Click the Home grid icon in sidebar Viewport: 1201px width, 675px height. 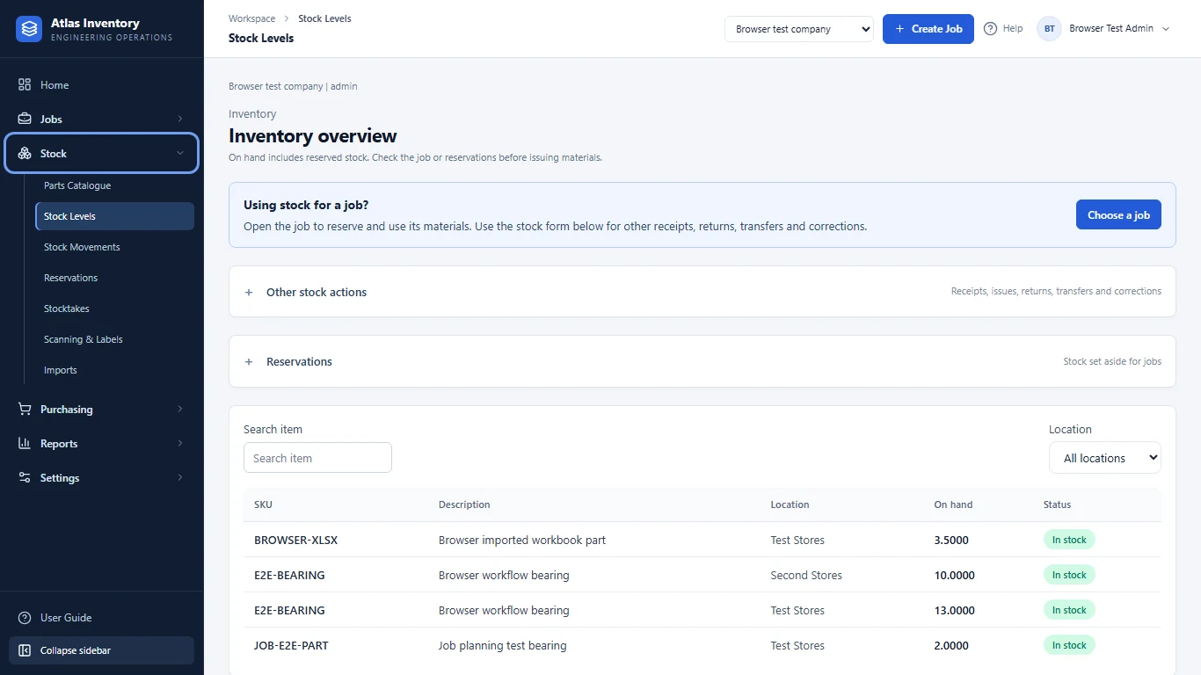coord(25,85)
